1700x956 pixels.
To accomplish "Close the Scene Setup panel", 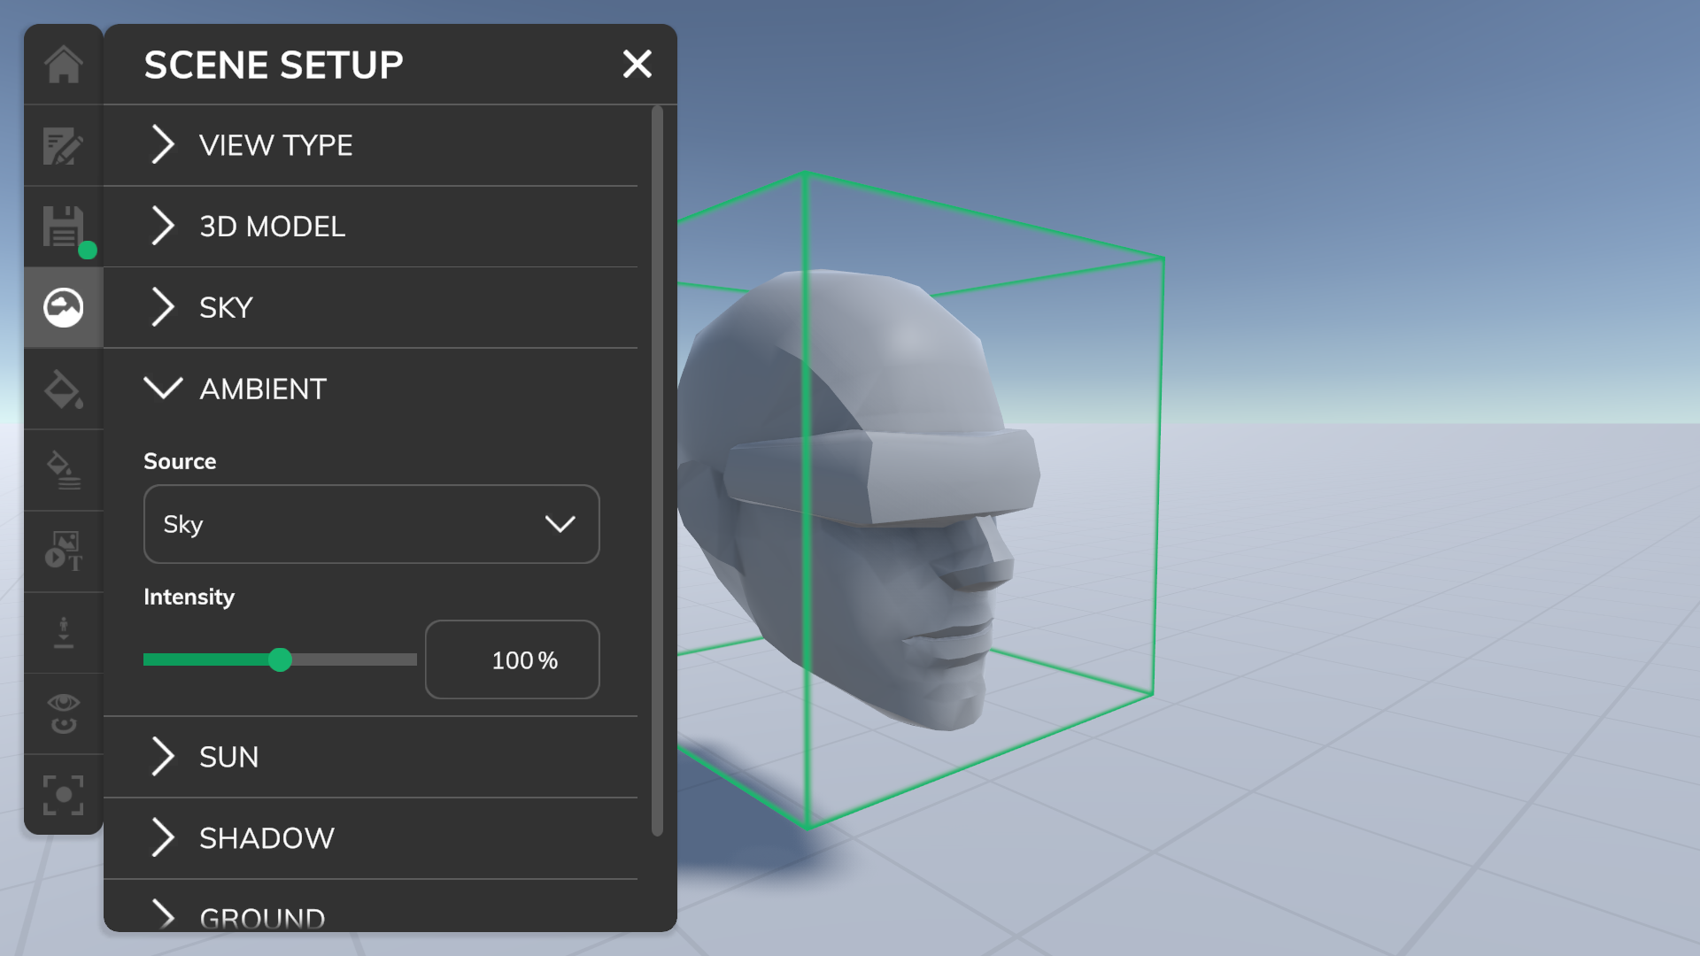I will (637, 64).
